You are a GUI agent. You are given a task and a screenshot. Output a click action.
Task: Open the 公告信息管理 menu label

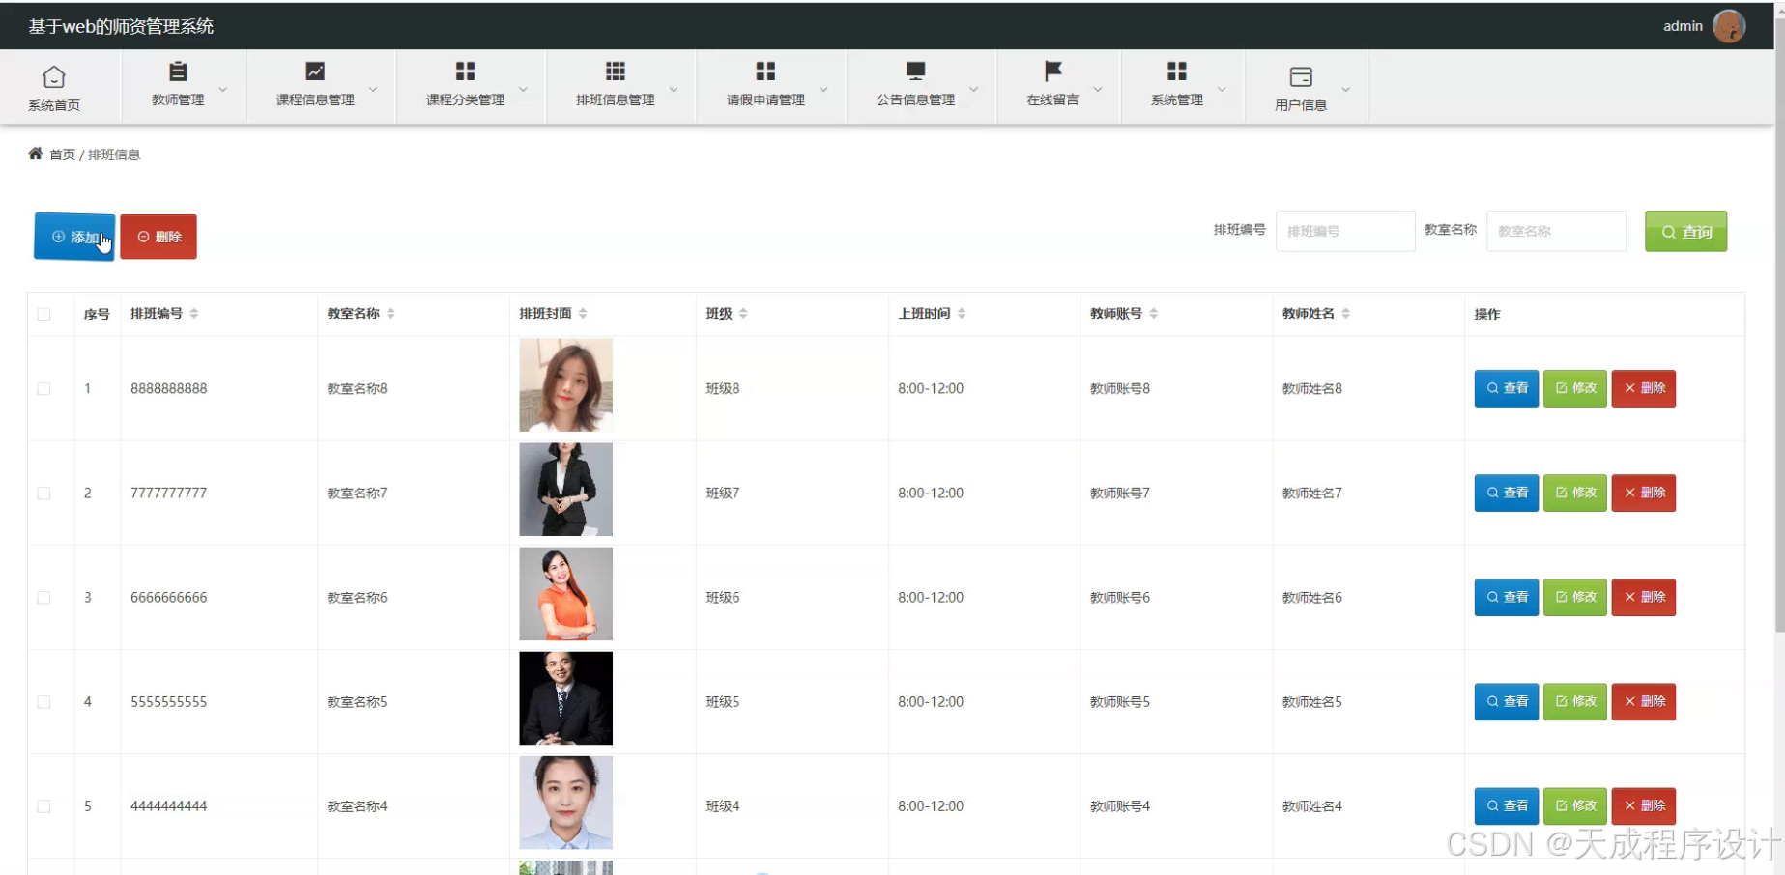(915, 99)
